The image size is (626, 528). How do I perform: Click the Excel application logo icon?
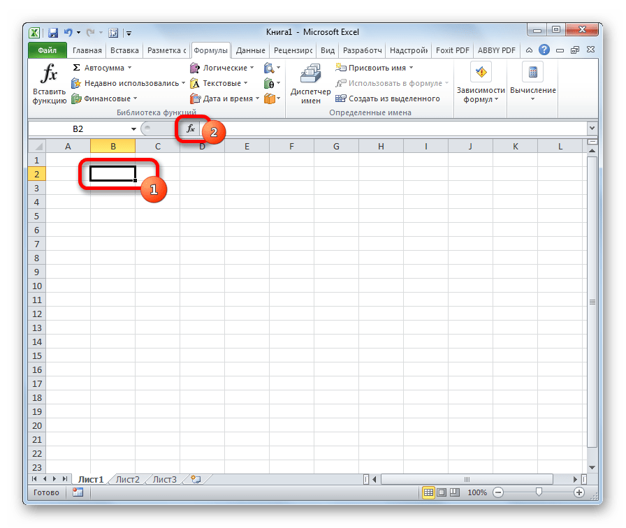(35, 33)
